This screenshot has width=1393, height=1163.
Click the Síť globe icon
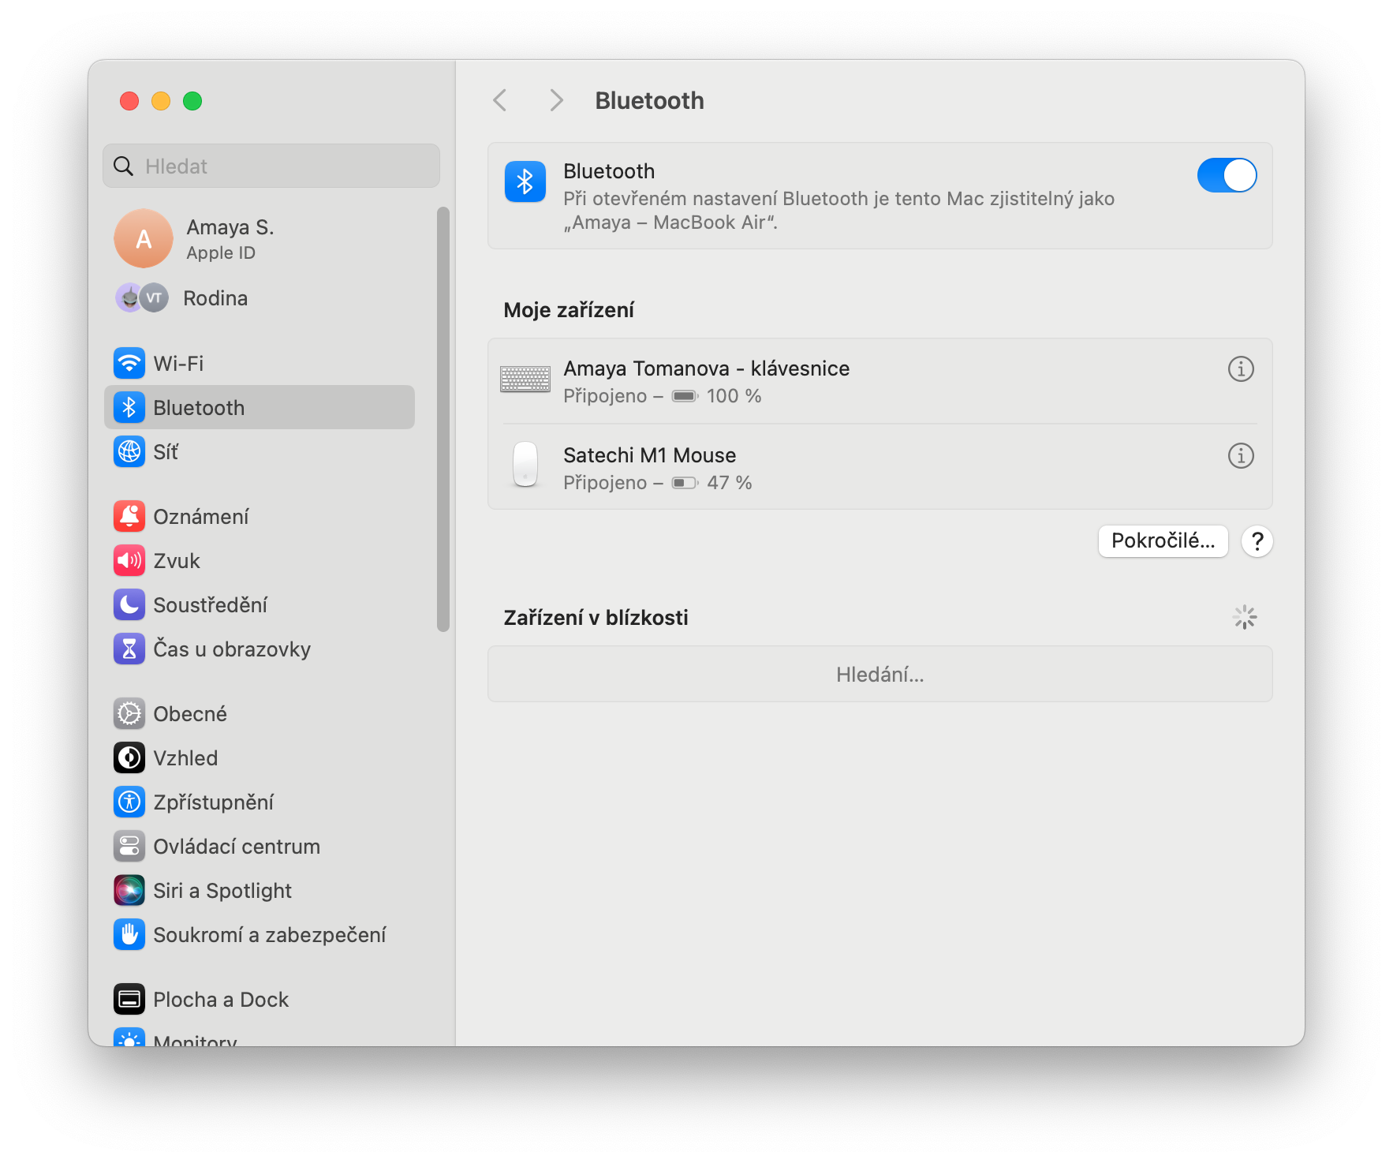(x=129, y=452)
